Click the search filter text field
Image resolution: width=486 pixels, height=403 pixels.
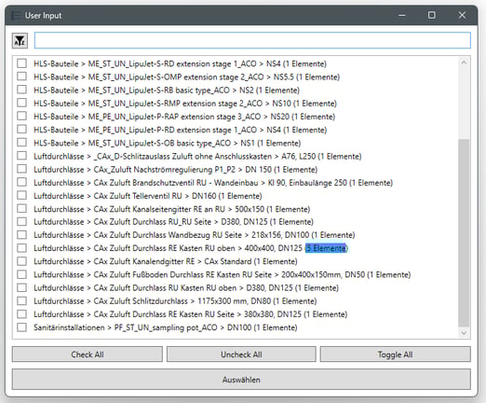(252, 40)
